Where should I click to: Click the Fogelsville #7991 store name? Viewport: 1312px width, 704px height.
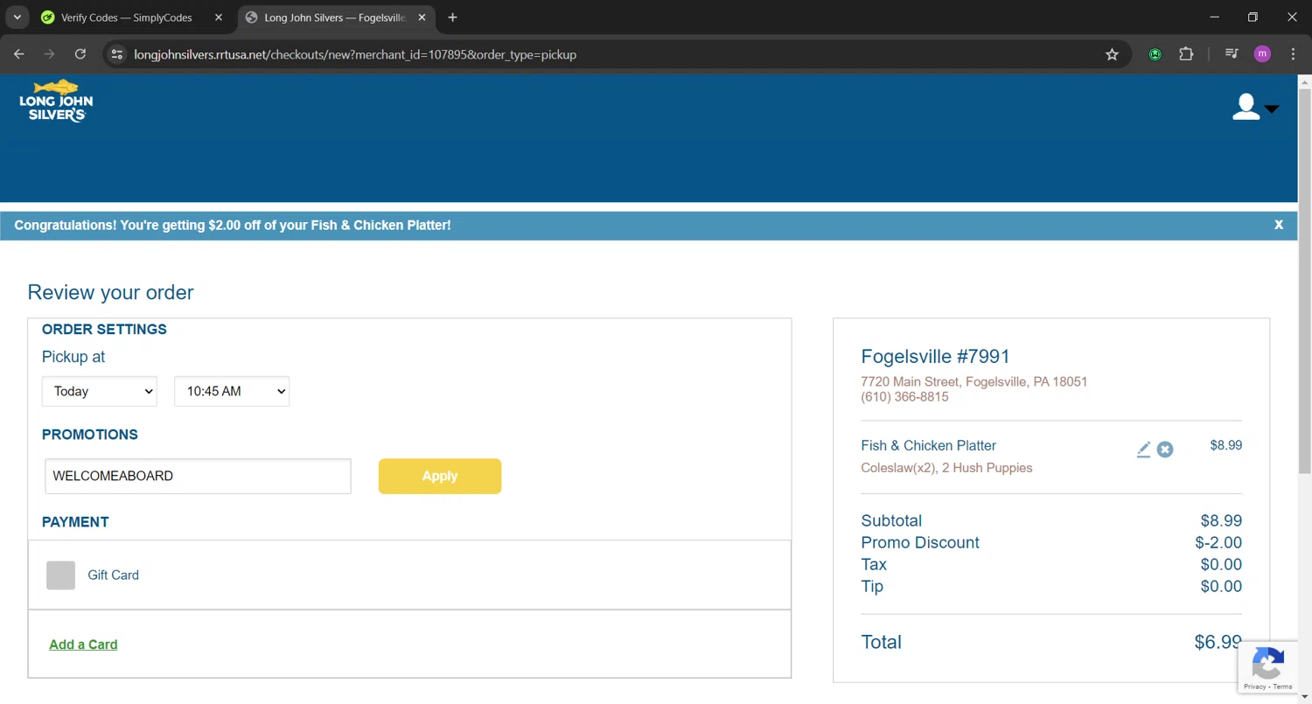tap(935, 356)
